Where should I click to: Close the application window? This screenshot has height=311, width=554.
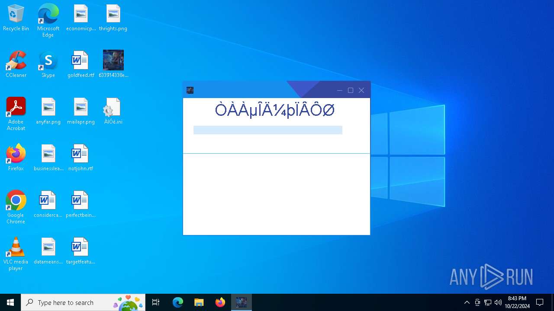tap(361, 90)
